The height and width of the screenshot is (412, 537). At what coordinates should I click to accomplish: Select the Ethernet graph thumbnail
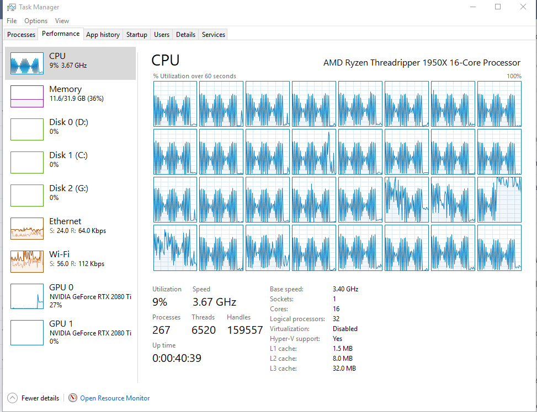pos(27,229)
